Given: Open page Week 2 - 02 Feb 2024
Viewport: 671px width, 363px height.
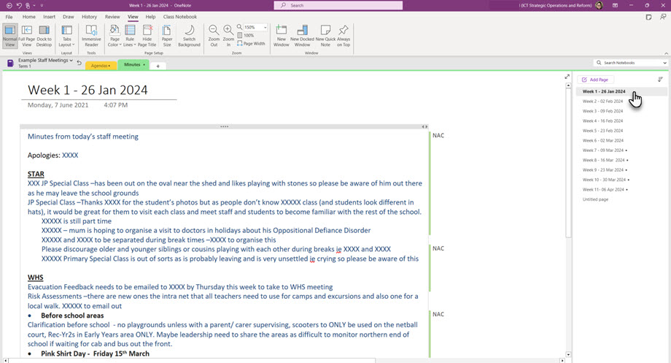Looking at the screenshot, I should (602, 101).
